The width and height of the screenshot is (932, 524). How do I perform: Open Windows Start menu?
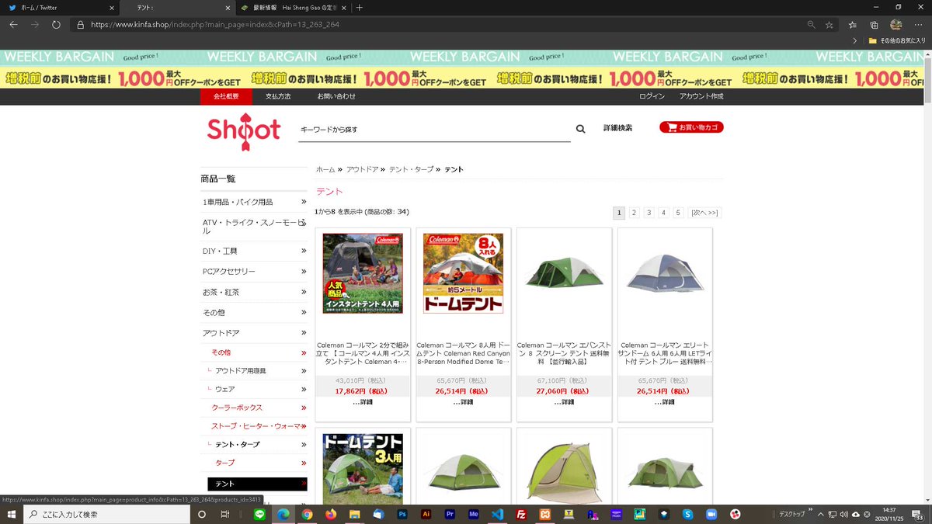coord(13,514)
